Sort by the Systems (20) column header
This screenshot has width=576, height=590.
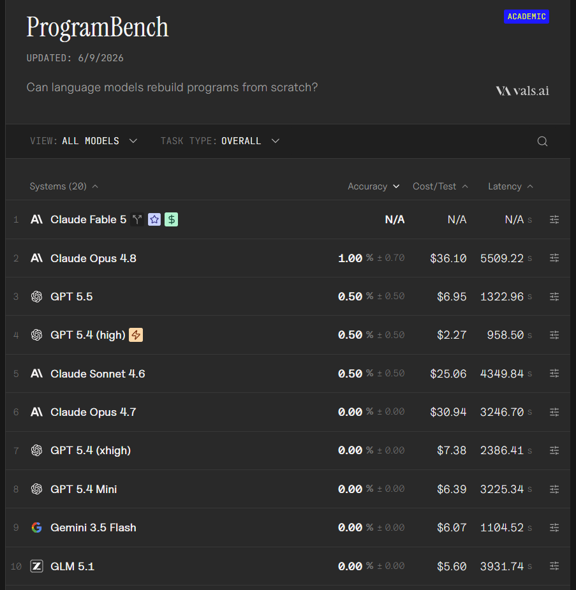click(64, 186)
